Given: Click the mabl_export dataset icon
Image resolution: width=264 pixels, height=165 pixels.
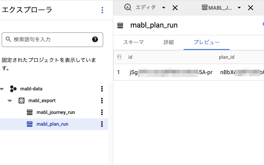Looking at the screenshot, I should [x=22, y=101].
